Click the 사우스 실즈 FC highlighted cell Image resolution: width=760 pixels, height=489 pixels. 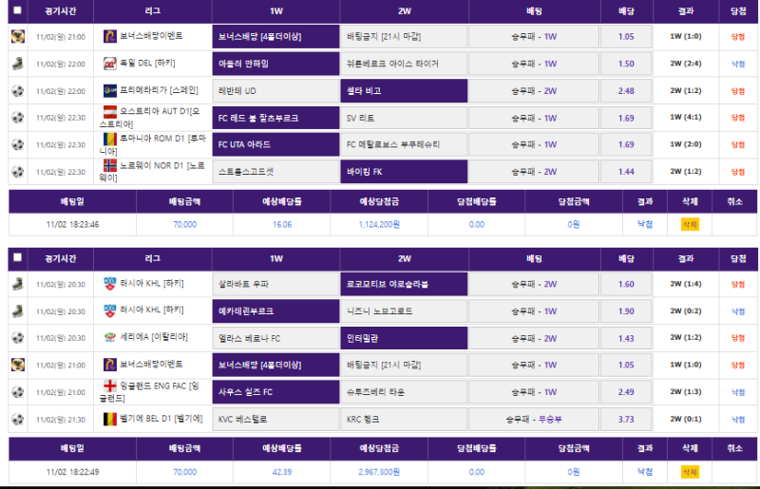click(x=275, y=391)
